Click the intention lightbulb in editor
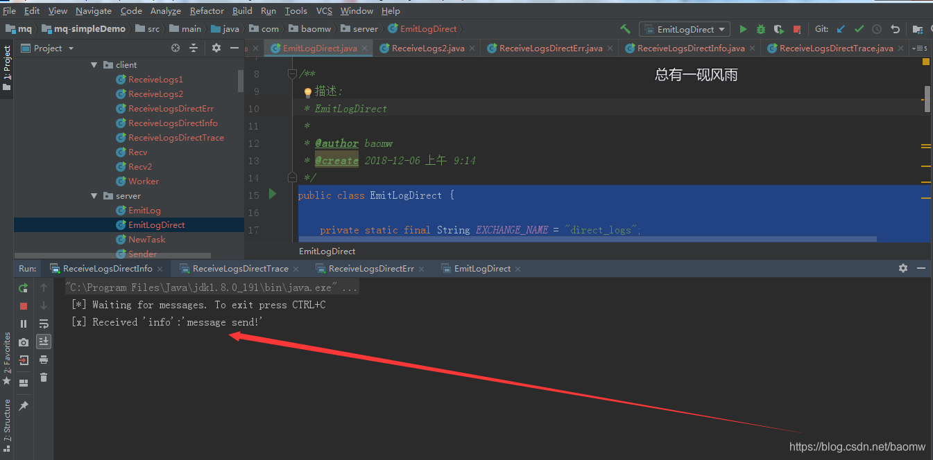The height and width of the screenshot is (460, 933). pos(308,91)
